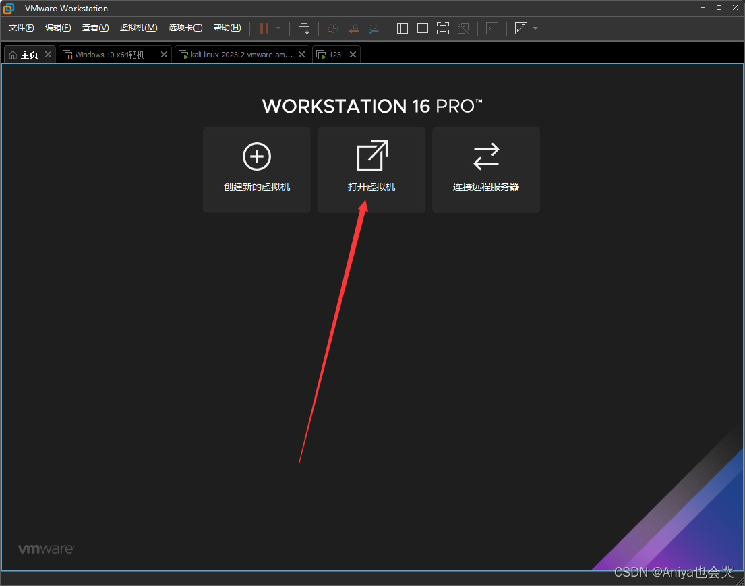
Task: Click the 创建新的虚拟机 card
Action: tap(257, 170)
